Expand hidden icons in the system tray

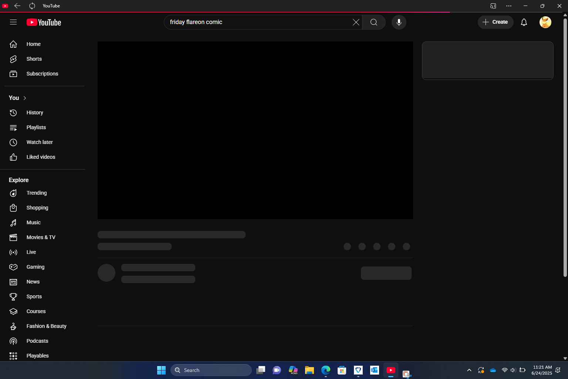(469, 370)
